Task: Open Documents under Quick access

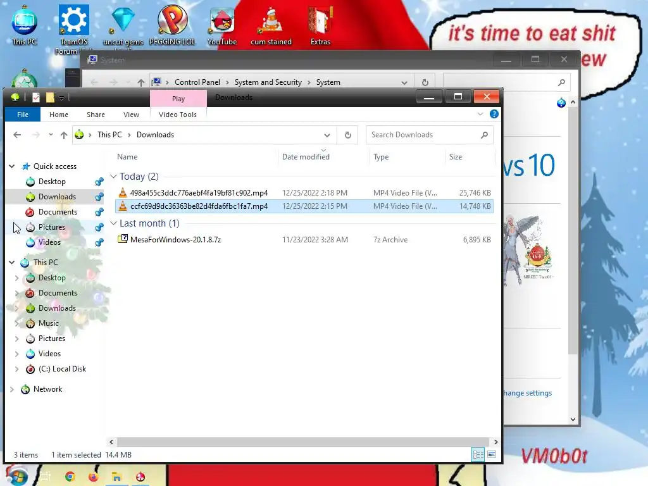Action: [x=58, y=212]
